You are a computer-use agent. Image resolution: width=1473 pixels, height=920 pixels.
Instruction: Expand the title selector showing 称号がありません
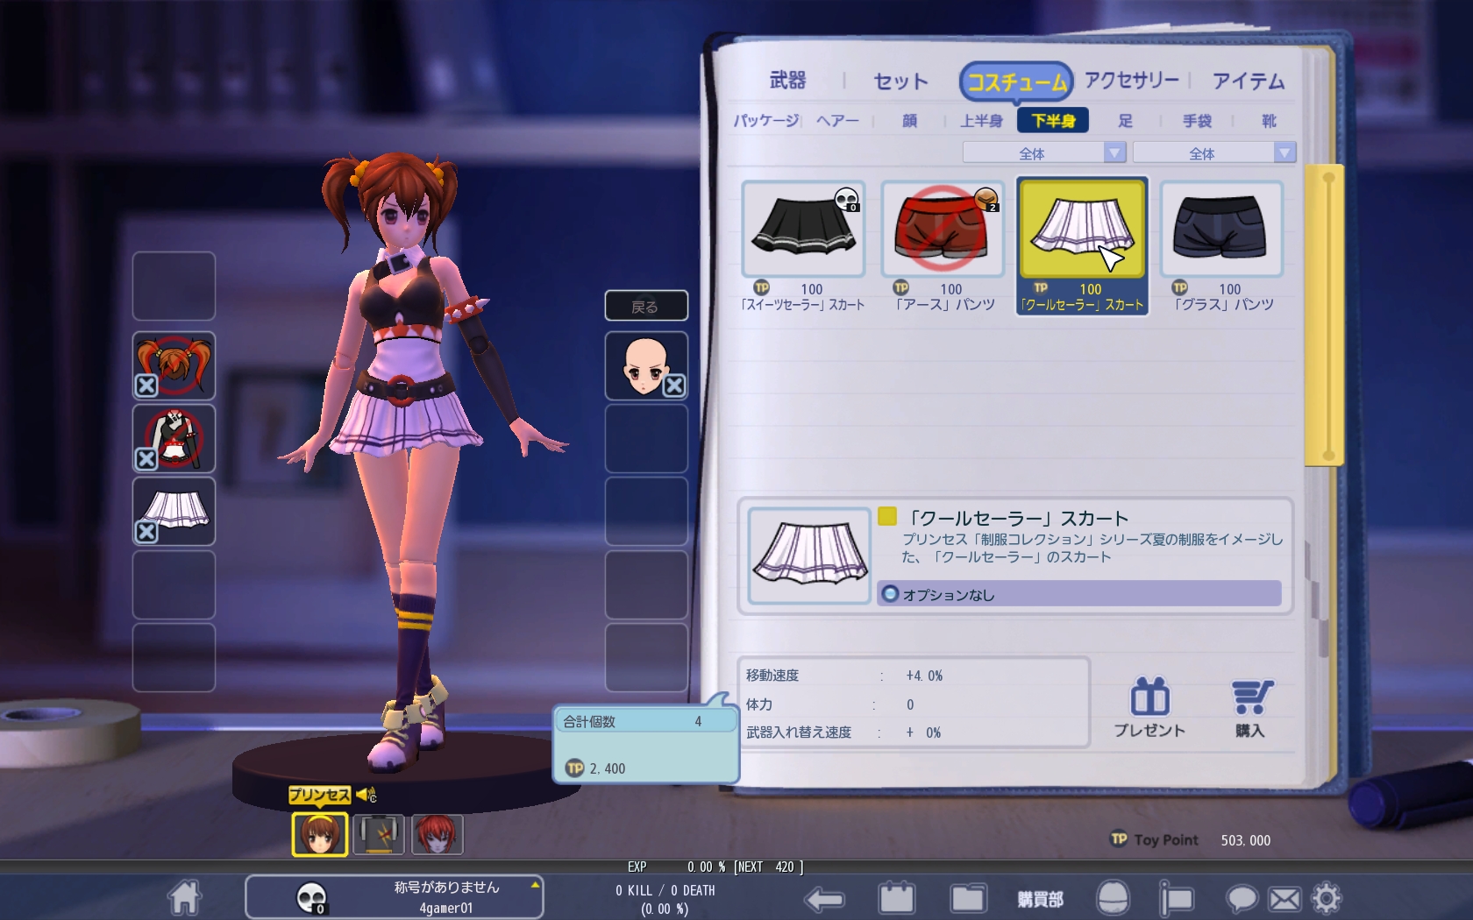point(534,886)
